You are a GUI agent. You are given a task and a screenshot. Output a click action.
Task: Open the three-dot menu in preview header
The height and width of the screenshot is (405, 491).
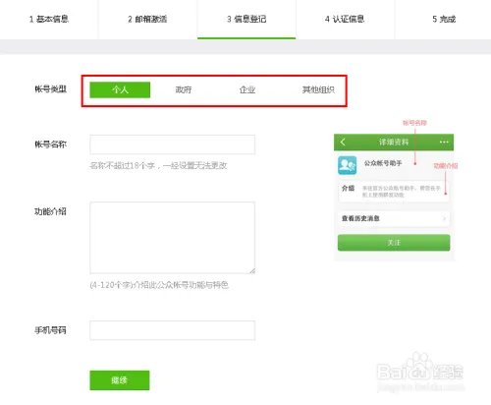[444, 142]
